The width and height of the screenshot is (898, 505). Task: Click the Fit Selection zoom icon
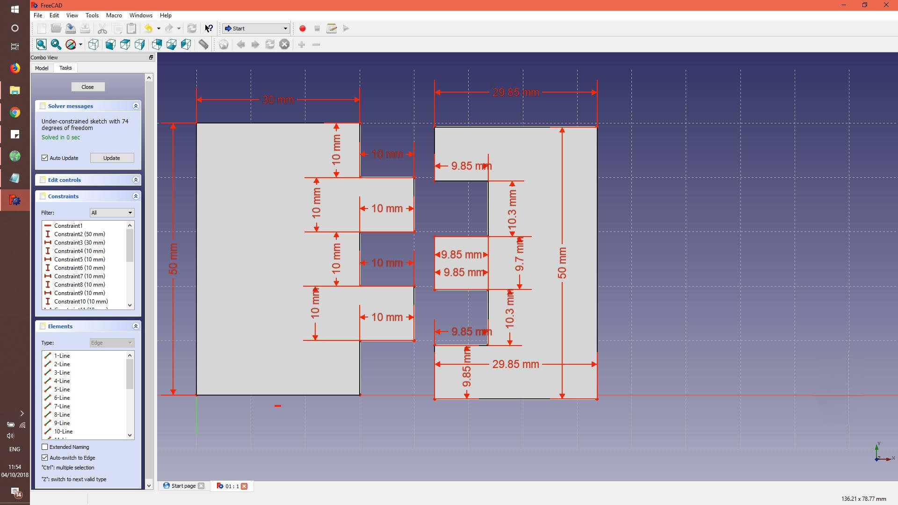tap(56, 44)
